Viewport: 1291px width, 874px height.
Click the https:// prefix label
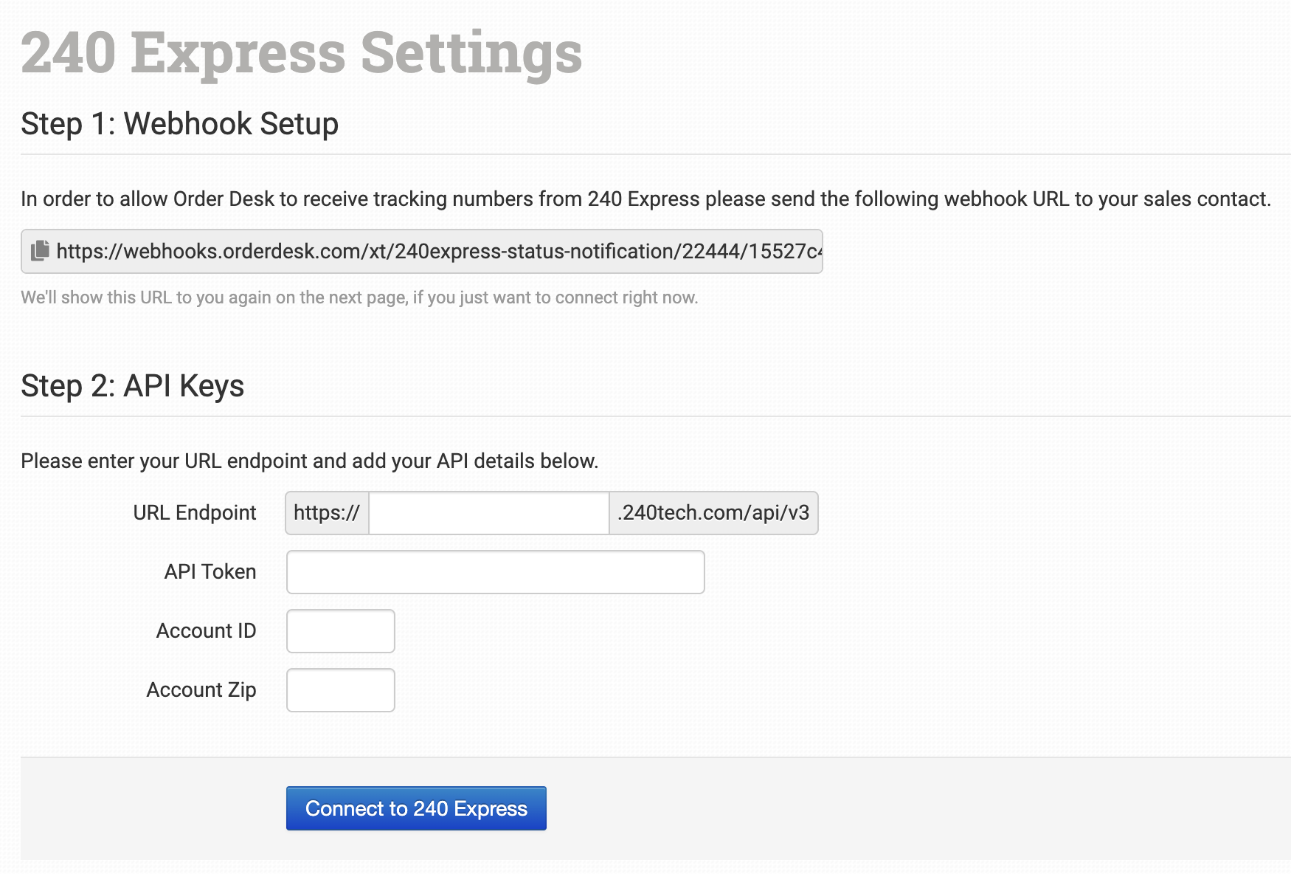pyautogui.click(x=327, y=513)
